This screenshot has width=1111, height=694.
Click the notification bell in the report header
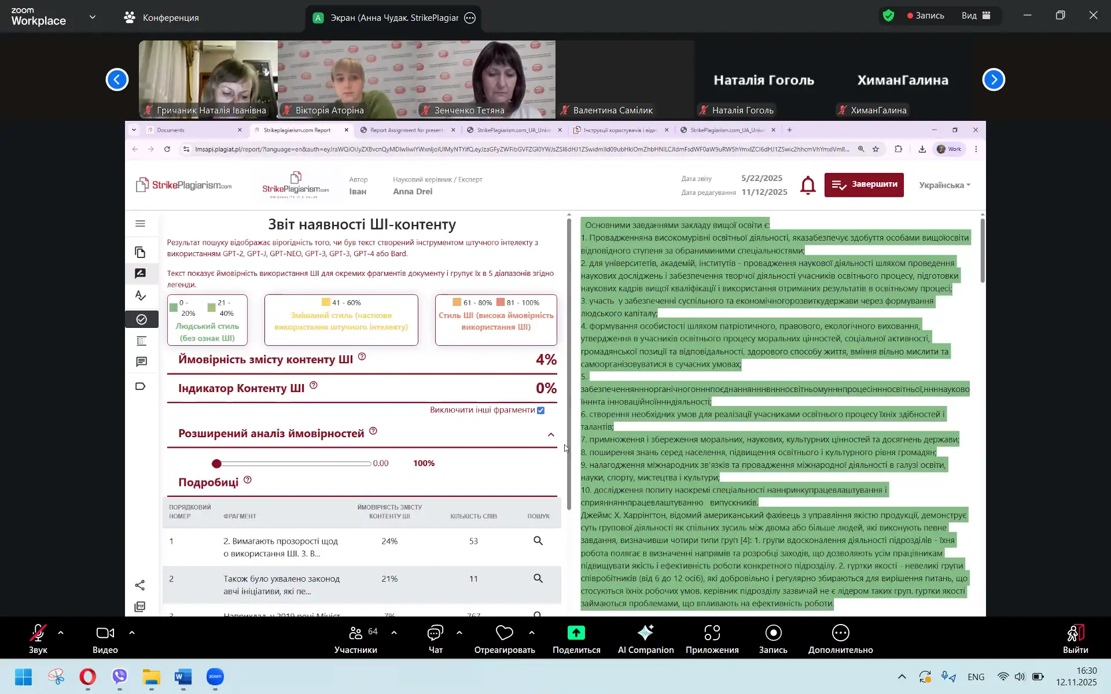(808, 185)
